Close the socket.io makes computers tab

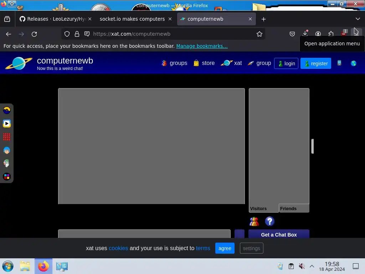pyautogui.click(x=170, y=19)
